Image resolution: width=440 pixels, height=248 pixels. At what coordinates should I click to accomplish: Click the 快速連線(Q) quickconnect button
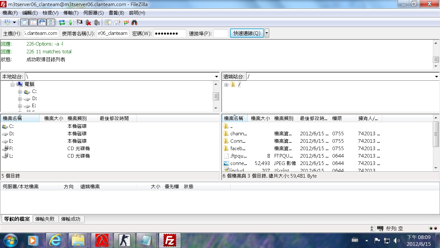click(x=247, y=33)
